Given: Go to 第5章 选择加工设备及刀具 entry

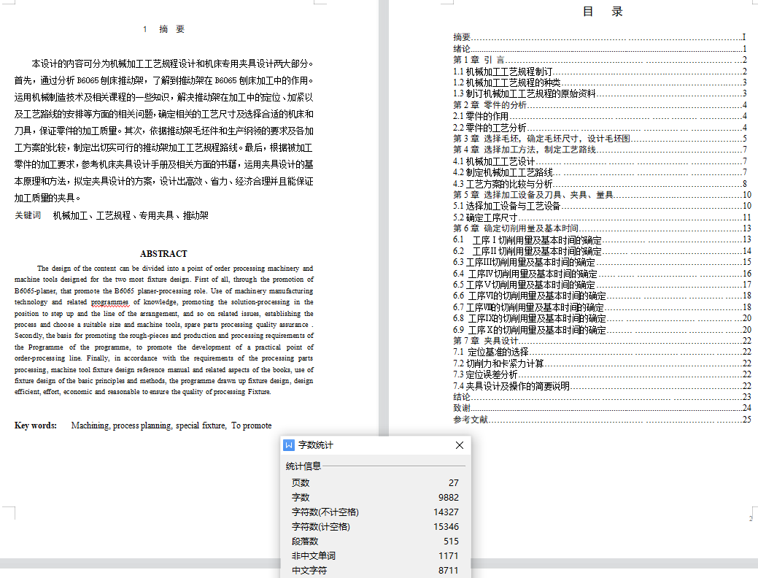Looking at the screenshot, I should point(602,194).
